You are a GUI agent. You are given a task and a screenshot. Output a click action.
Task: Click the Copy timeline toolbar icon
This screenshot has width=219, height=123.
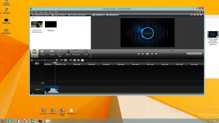tap(78, 60)
